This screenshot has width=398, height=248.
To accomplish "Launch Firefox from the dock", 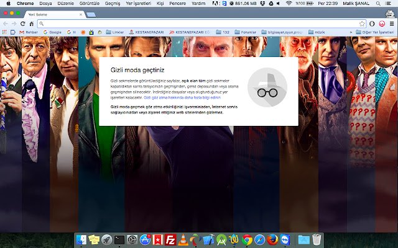I will [272, 240].
